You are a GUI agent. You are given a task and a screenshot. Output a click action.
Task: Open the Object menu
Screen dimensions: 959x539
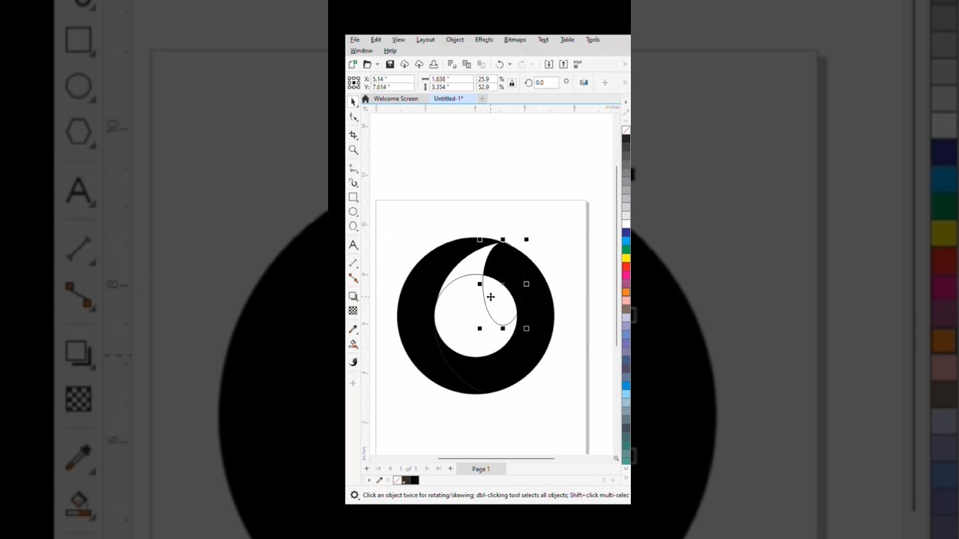tap(455, 40)
